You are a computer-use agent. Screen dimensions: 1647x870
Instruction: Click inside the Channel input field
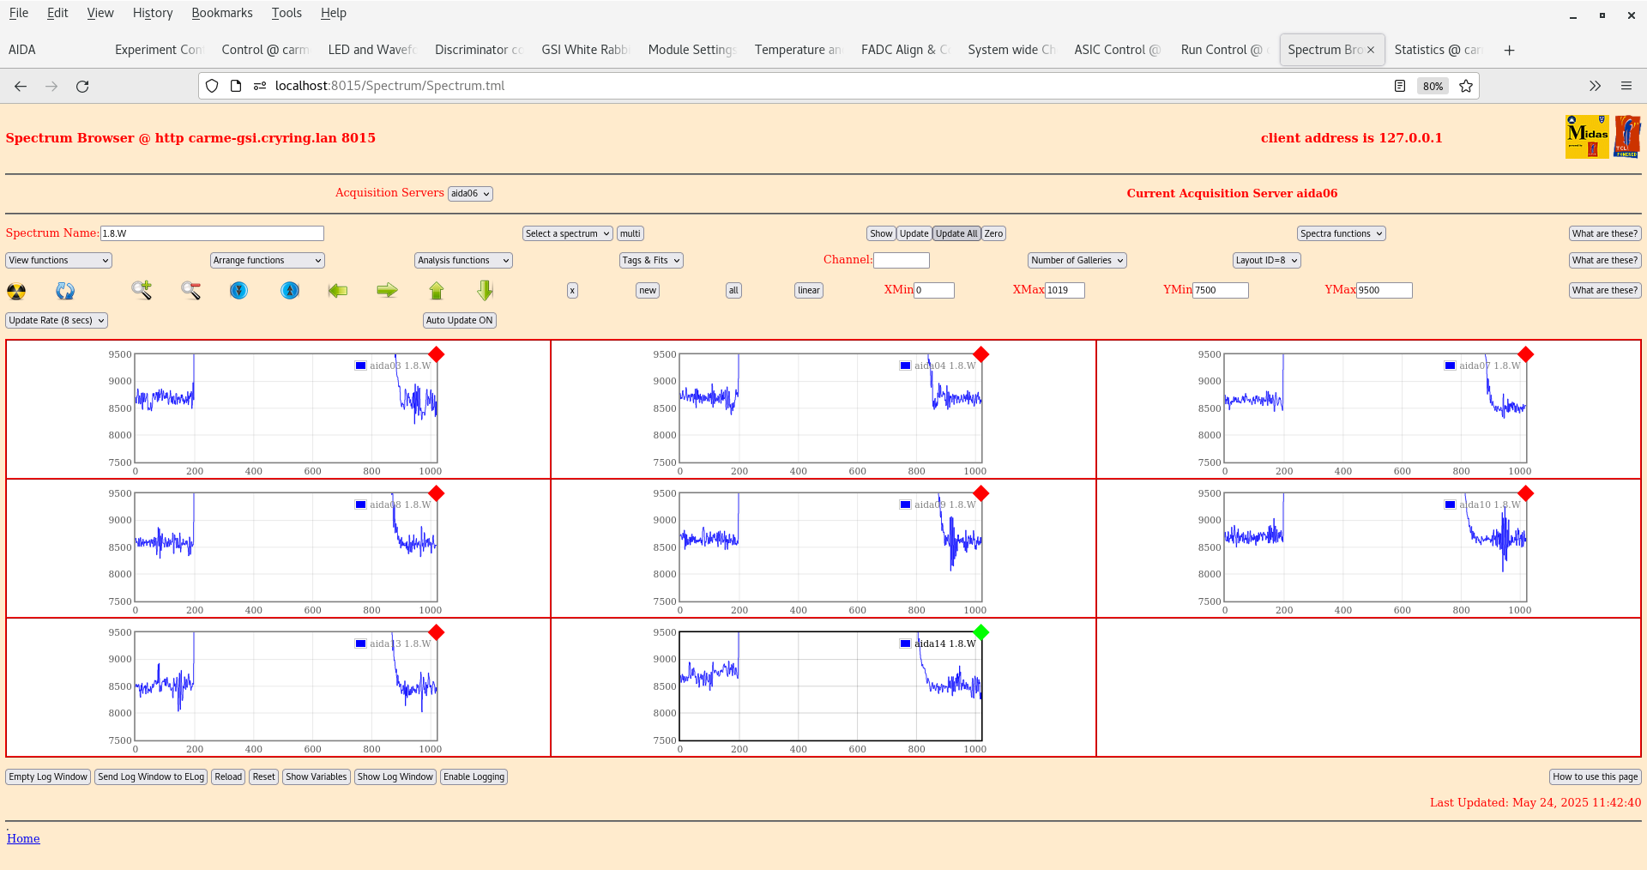pos(902,260)
